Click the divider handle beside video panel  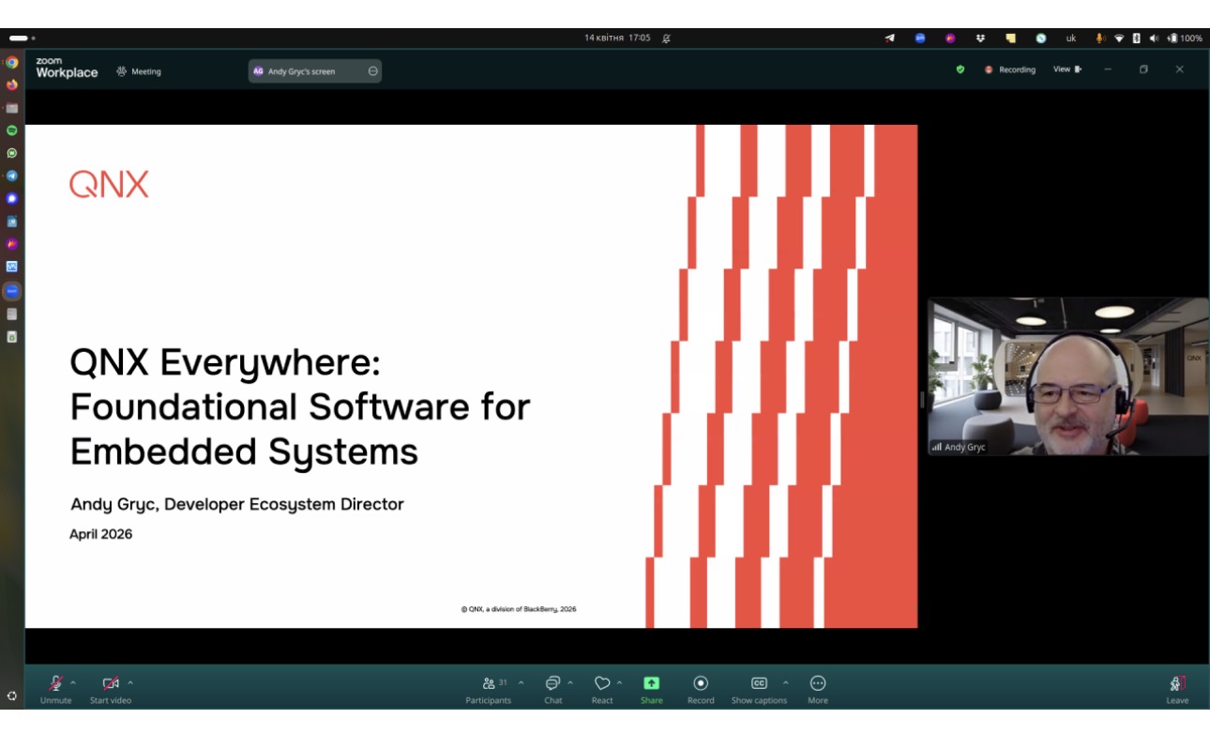[x=922, y=400]
